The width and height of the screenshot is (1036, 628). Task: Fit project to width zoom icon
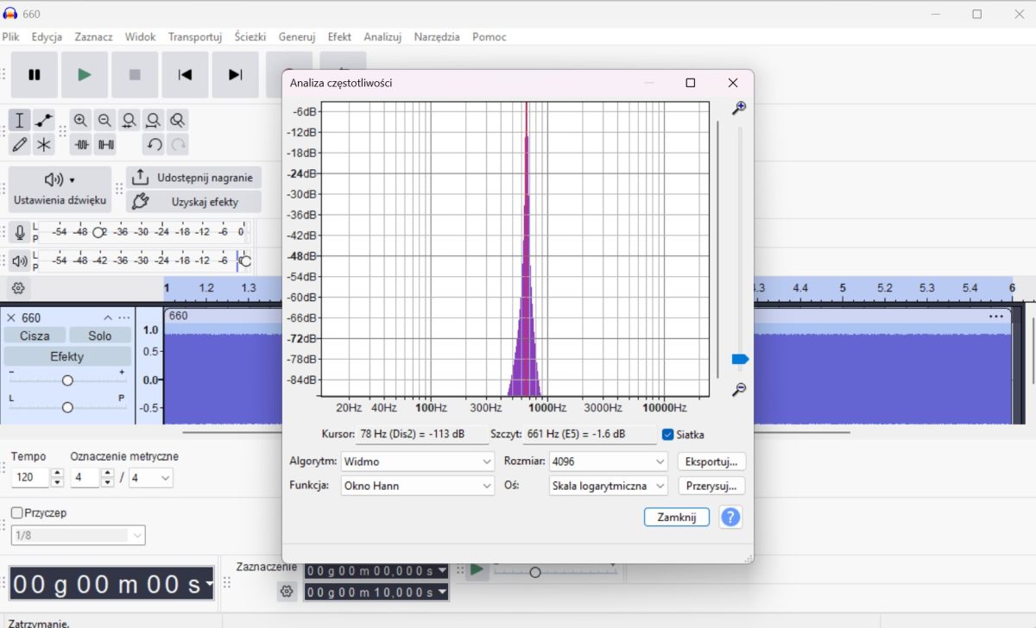[x=153, y=120]
